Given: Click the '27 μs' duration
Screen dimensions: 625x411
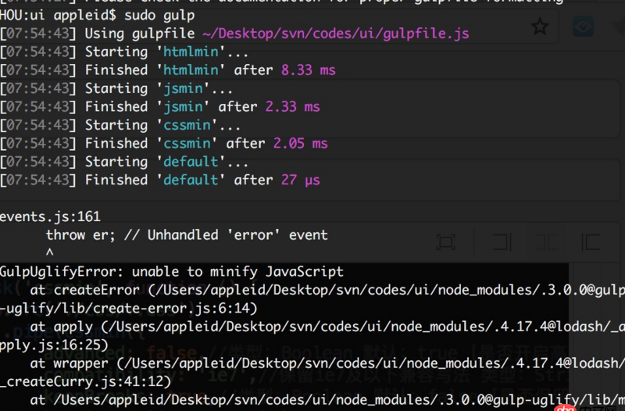Looking at the screenshot, I should point(301,180).
